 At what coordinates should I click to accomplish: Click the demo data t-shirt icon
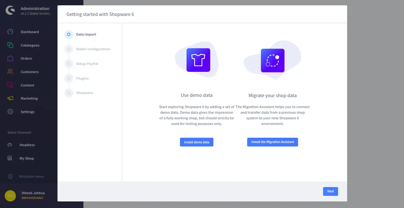click(198, 60)
